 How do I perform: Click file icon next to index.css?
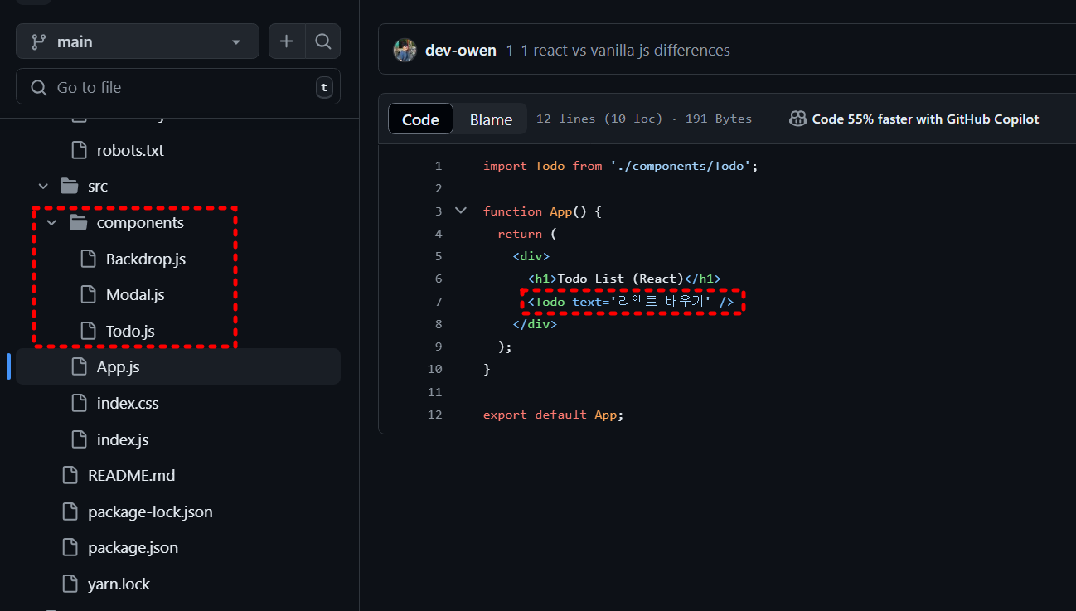79,403
